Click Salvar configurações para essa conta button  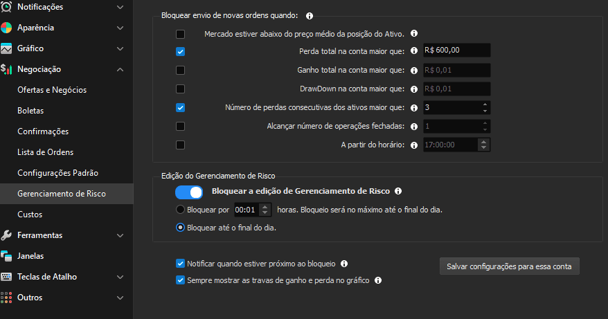(510, 266)
